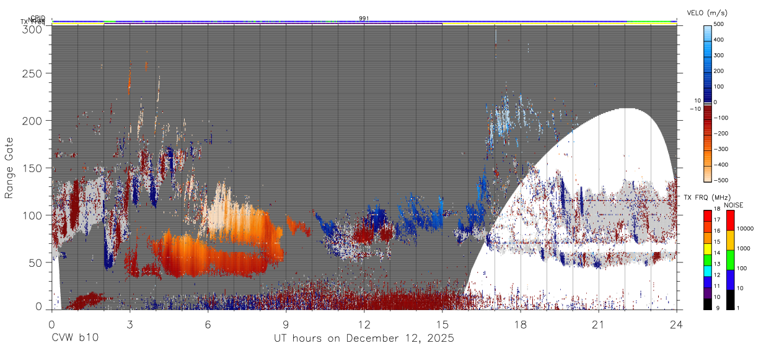Click the '11' TX frequency scale label
Viewport: 761px width, 351px height.
[718, 287]
